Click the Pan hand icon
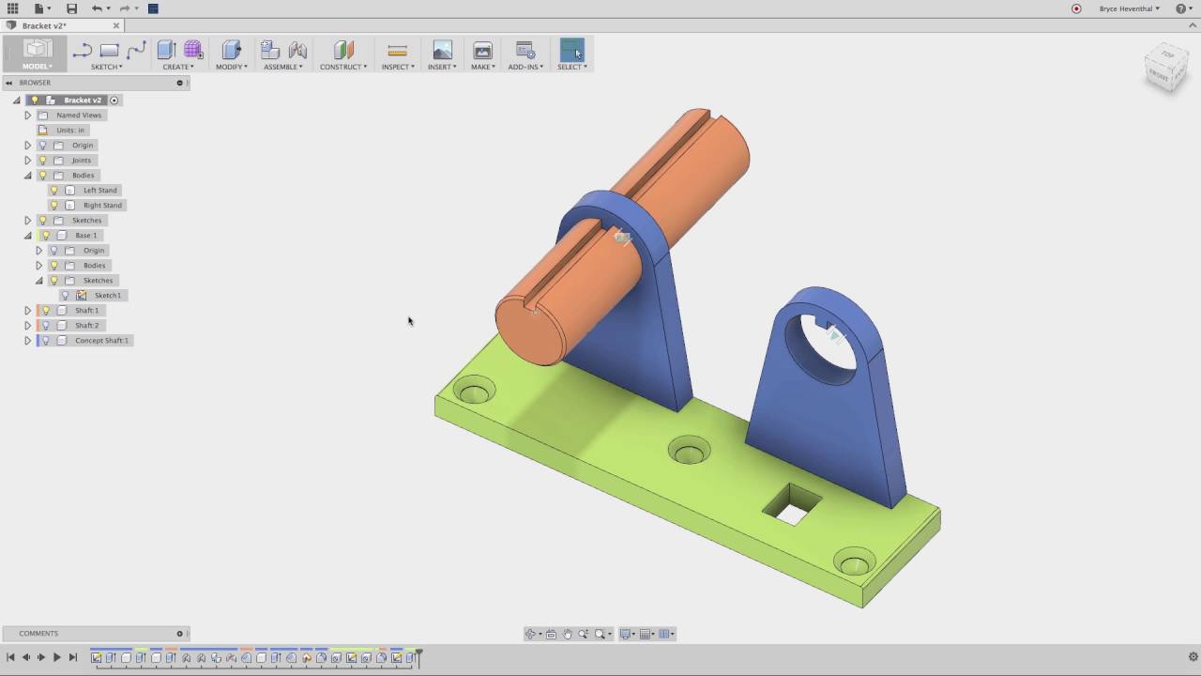This screenshot has height=676, width=1201. click(x=567, y=634)
